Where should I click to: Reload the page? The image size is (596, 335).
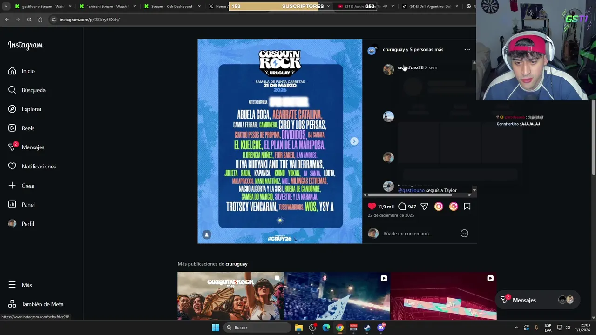(x=29, y=20)
